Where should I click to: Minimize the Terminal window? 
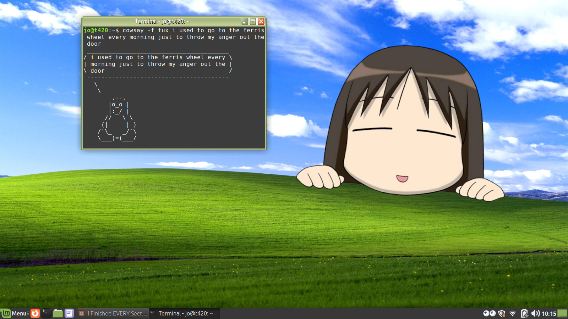[x=245, y=22]
